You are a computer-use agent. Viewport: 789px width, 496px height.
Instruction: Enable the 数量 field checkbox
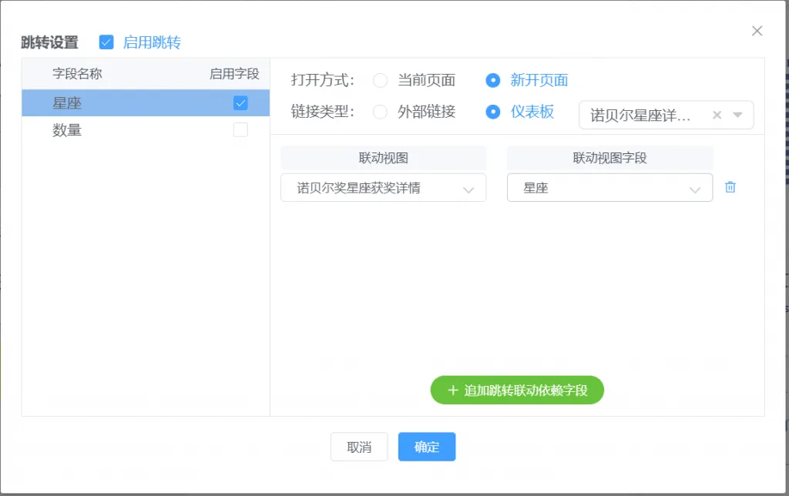[240, 130]
